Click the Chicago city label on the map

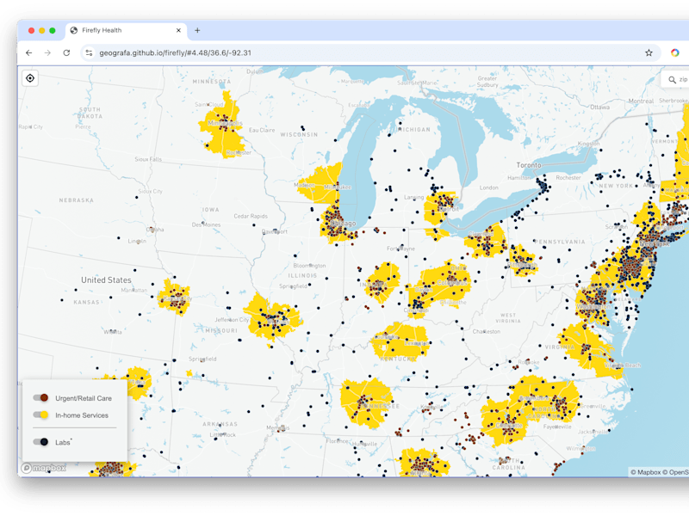coord(343,224)
